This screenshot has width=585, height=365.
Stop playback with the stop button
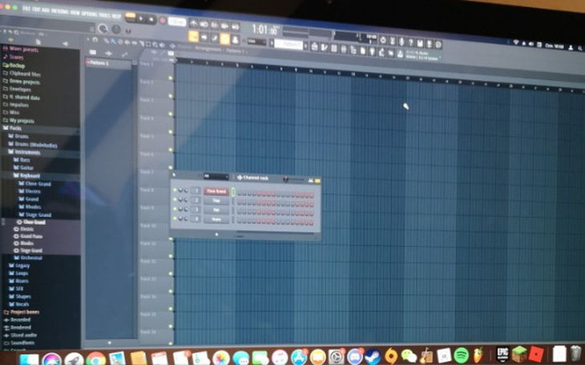(151, 18)
